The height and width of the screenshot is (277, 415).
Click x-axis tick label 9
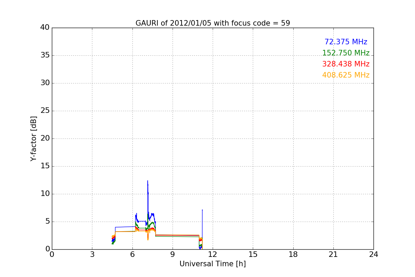[x=173, y=254]
